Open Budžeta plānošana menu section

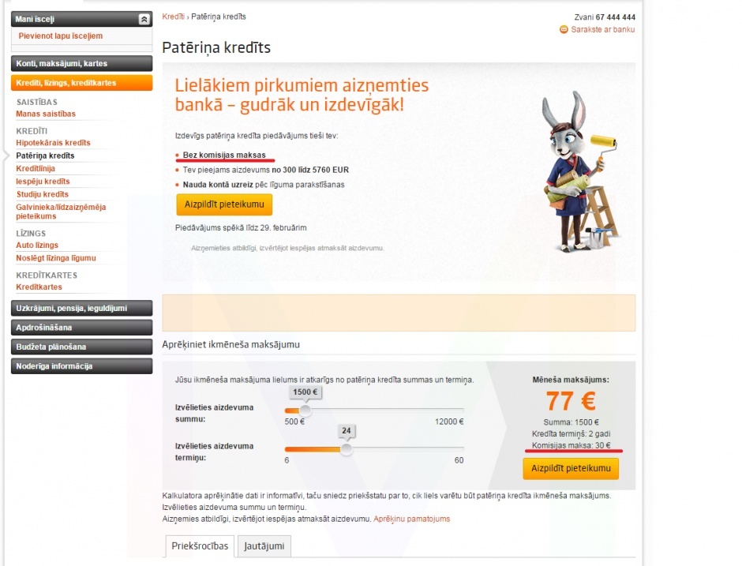click(x=81, y=347)
